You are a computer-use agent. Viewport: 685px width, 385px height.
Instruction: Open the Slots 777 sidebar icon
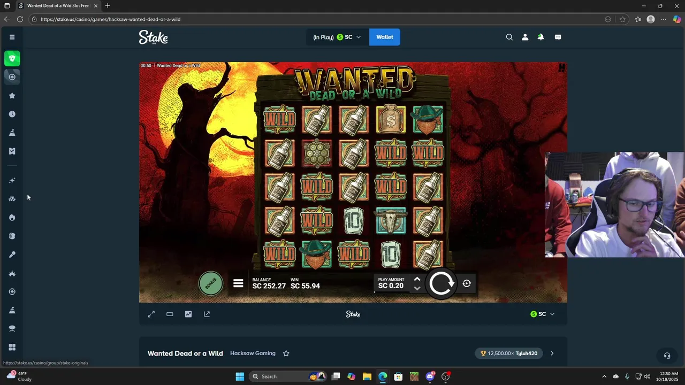pyautogui.click(x=12, y=199)
